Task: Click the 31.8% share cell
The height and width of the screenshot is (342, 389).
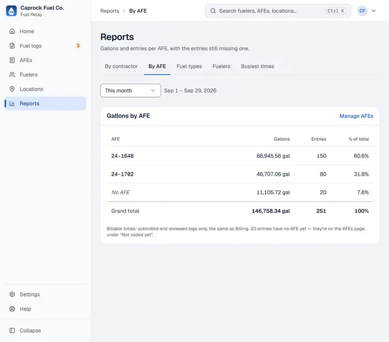Action: click(361, 174)
